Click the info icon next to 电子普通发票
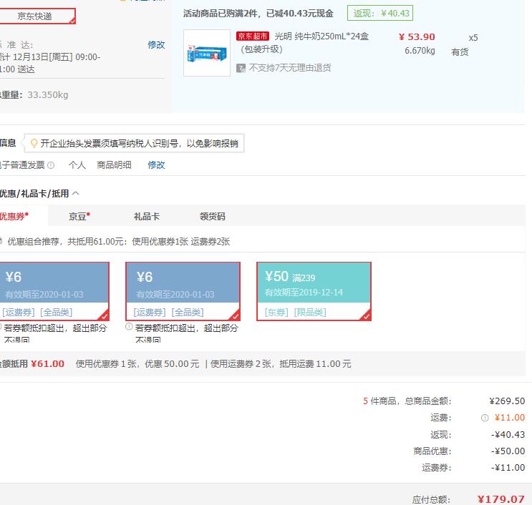Viewport: 532px width, 505px height. click(51, 165)
